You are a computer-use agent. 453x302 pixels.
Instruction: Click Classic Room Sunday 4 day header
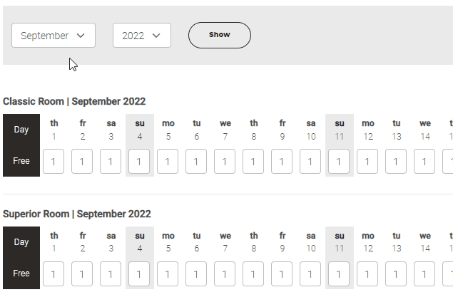click(140, 130)
